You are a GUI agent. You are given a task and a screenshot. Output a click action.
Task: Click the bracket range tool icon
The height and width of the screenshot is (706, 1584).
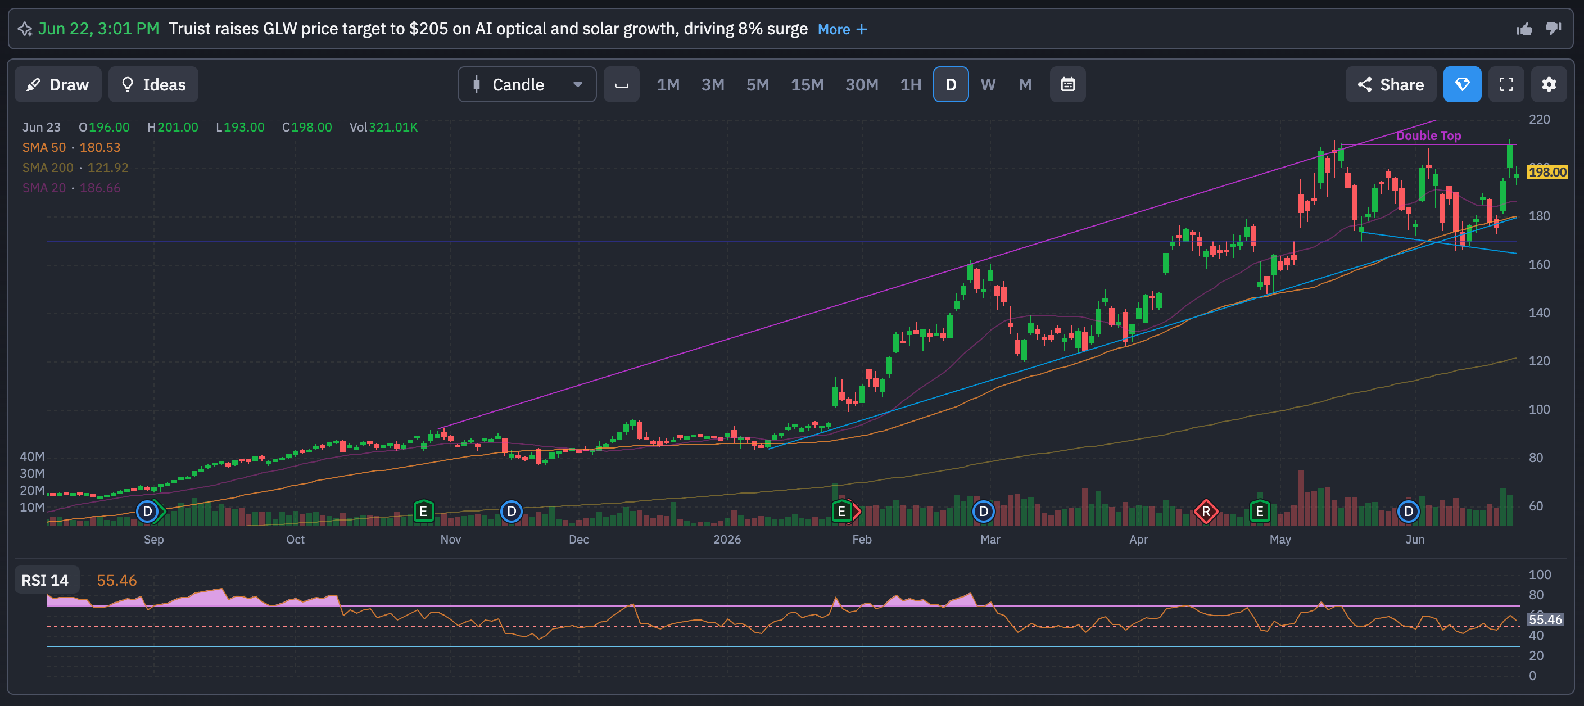[x=621, y=84]
